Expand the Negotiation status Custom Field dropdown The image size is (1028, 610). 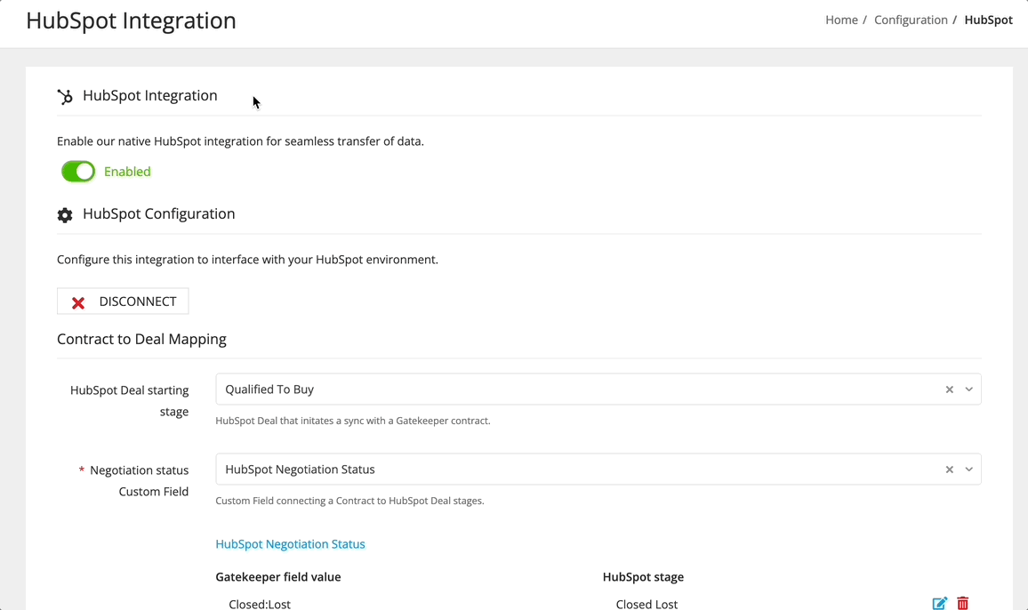click(x=969, y=469)
